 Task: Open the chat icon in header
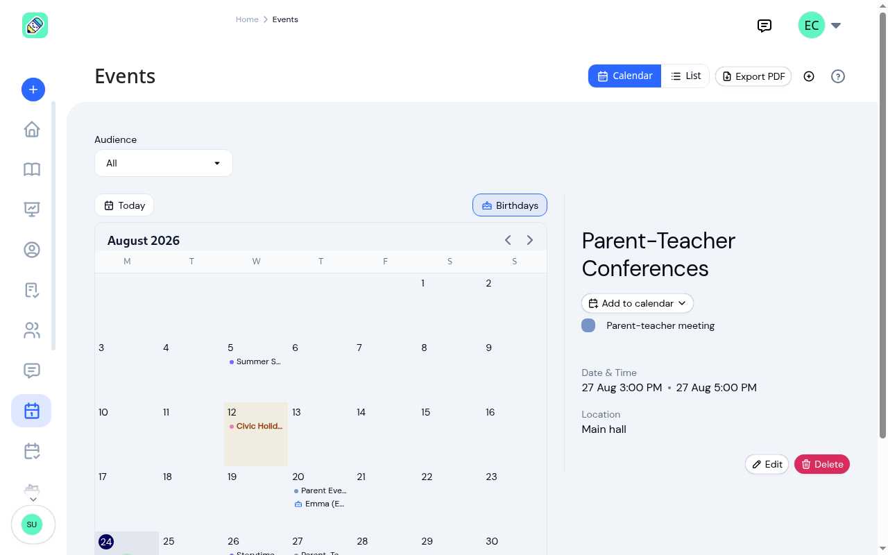pos(765,26)
